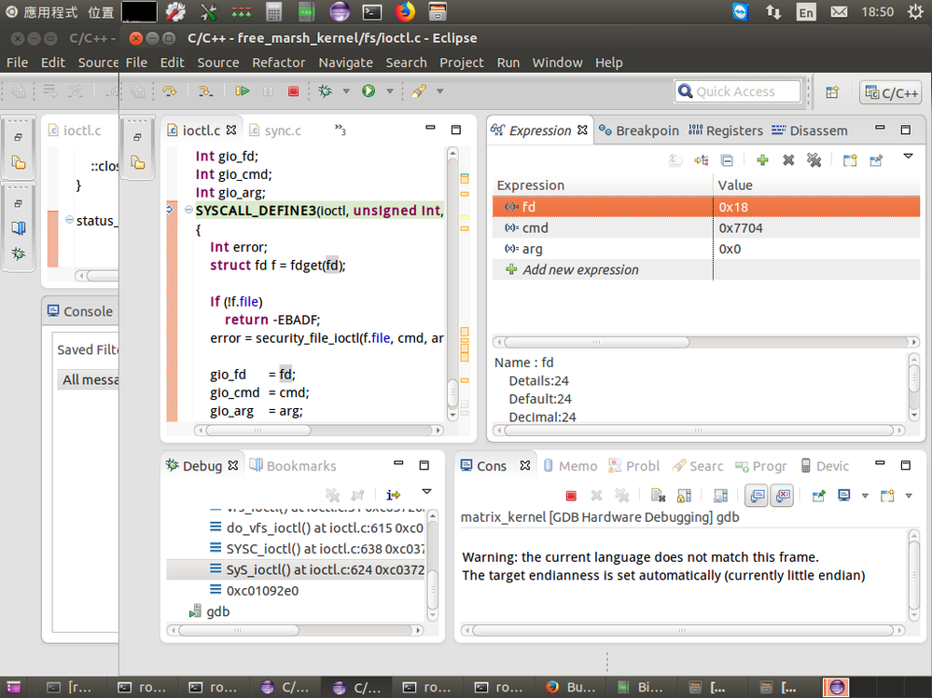The height and width of the screenshot is (698, 932).
Task: Open the External Tools dropdown arrow
Action: point(439,91)
